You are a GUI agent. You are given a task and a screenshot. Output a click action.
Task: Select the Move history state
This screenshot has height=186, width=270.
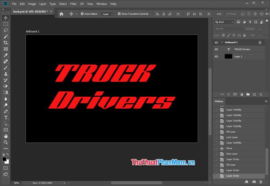tap(229, 148)
